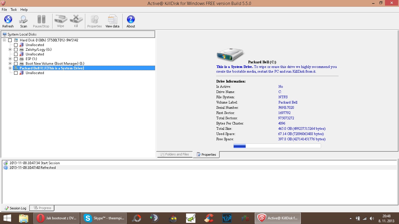399x224 pixels.
Task: Click the disk usage bar under Free Space
Action: click(x=277, y=146)
